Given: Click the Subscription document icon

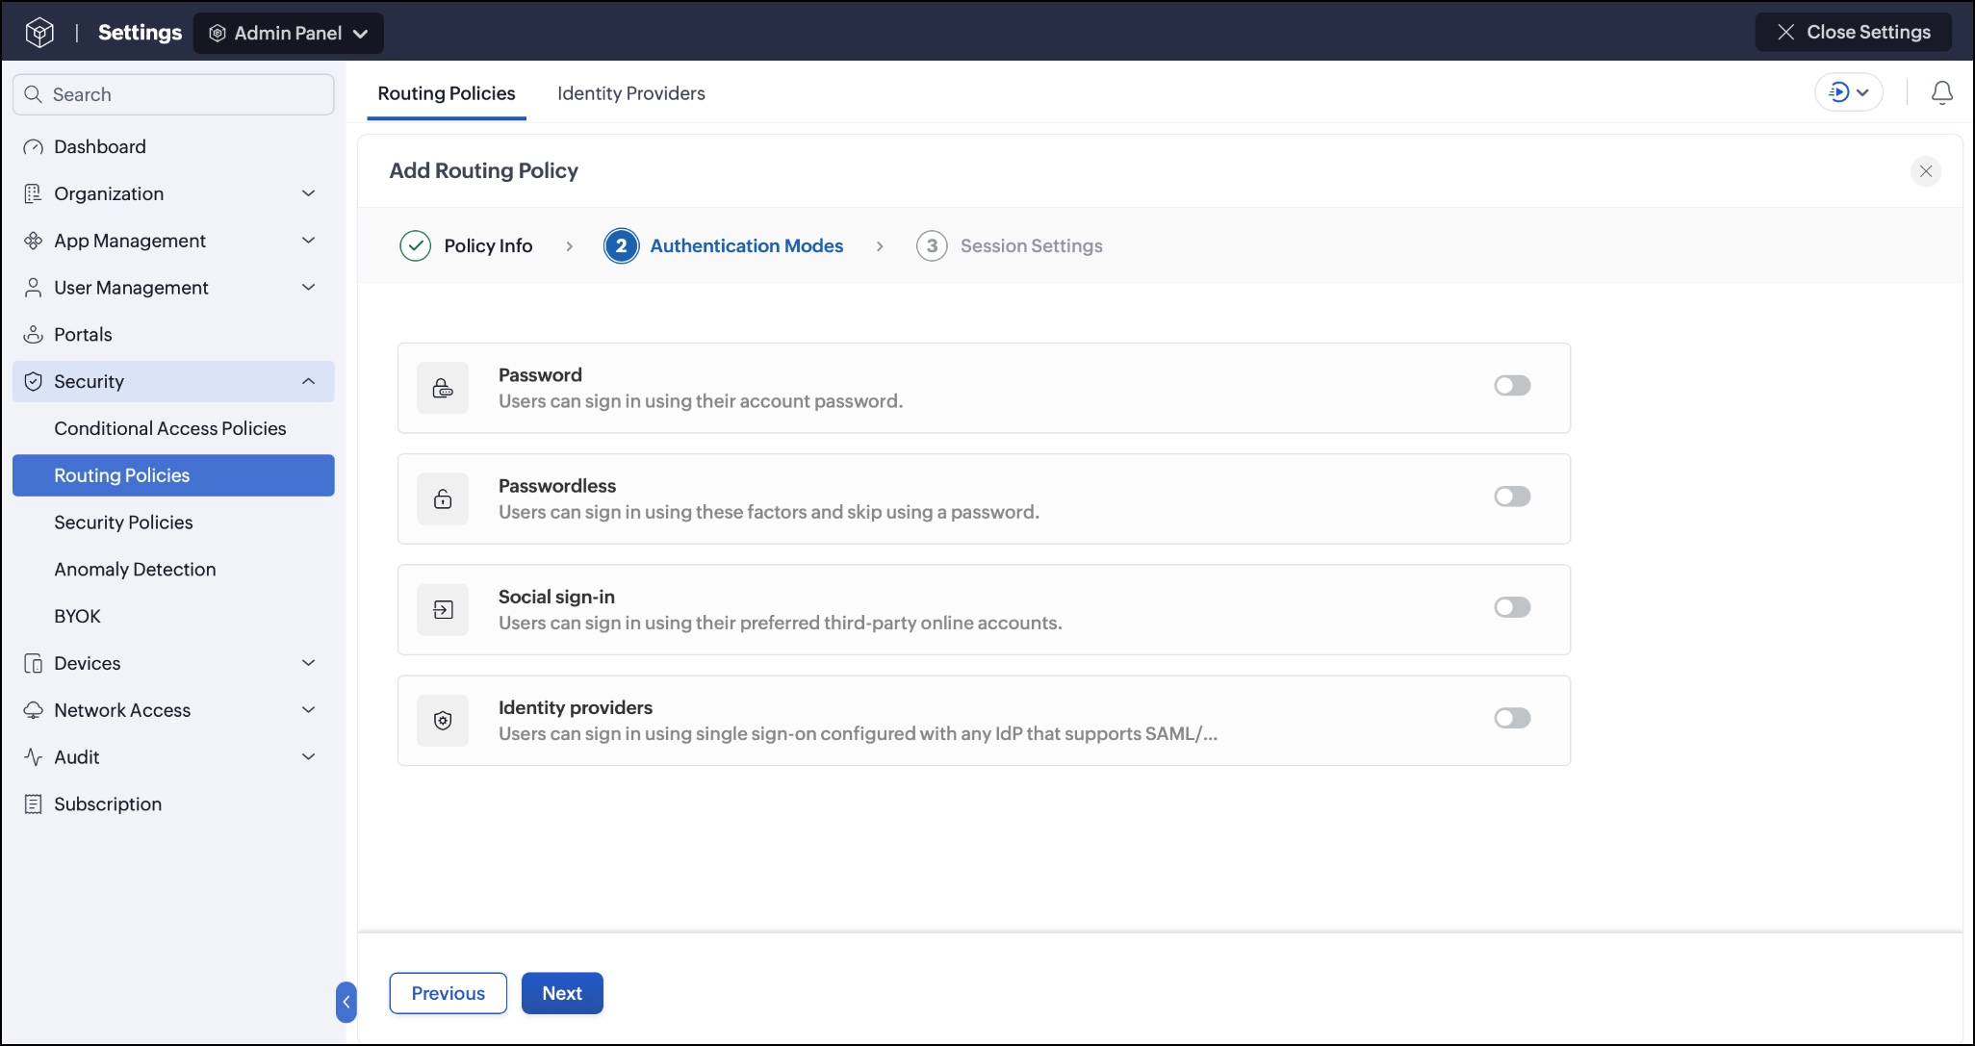Looking at the screenshot, I should [33, 804].
